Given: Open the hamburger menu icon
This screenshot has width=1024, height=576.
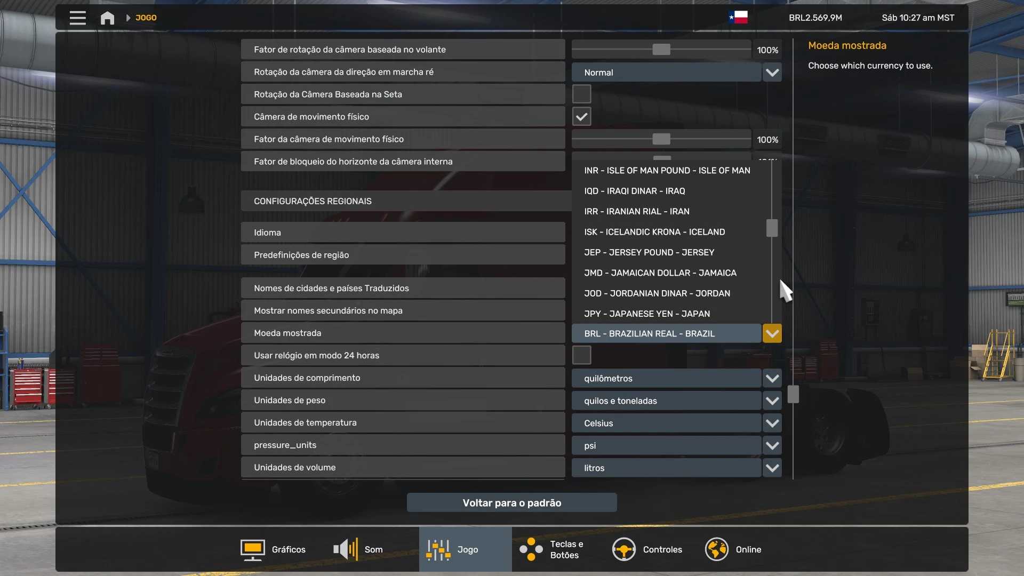Looking at the screenshot, I should pos(78,18).
